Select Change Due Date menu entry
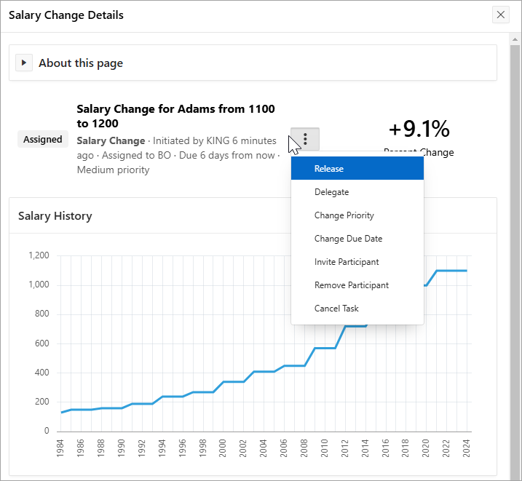The height and width of the screenshot is (481, 522). click(x=348, y=239)
